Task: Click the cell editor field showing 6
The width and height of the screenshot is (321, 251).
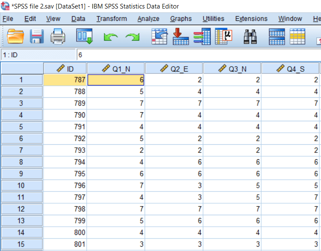Action: click(x=198, y=55)
